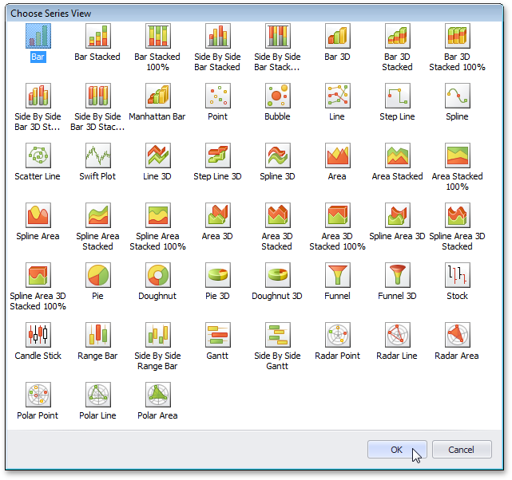Choose the Radar Area icon
512x480 pixels.
tap(458, 335)
